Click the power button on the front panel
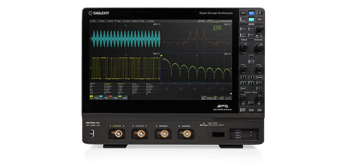The image size is (348, 165). click(91, 133)
